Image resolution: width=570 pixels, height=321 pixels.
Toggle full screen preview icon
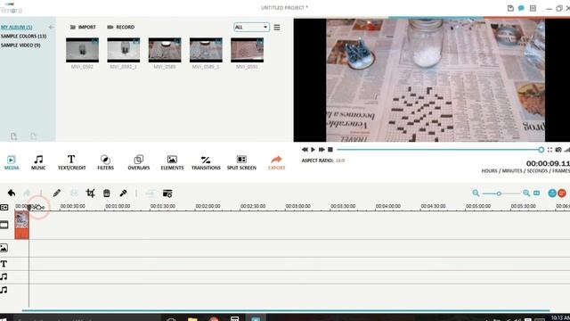pyautogui.click(x=550, y=150)
